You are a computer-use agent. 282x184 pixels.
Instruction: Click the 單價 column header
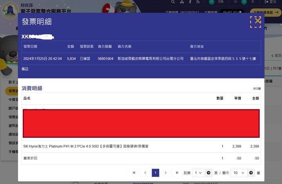click(238, 98)
